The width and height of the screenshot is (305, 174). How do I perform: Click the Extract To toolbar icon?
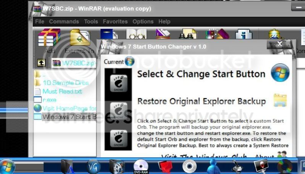[x=80, y=38]
